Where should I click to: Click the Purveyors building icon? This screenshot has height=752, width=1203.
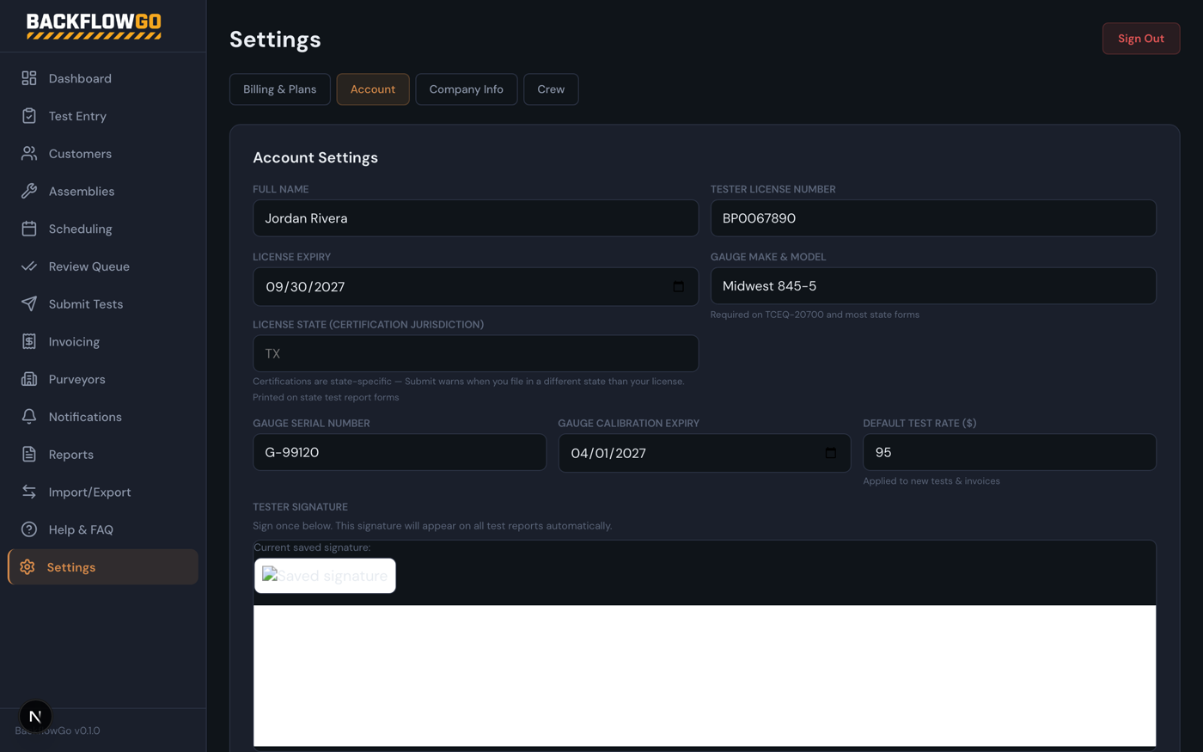click(29, 379)
